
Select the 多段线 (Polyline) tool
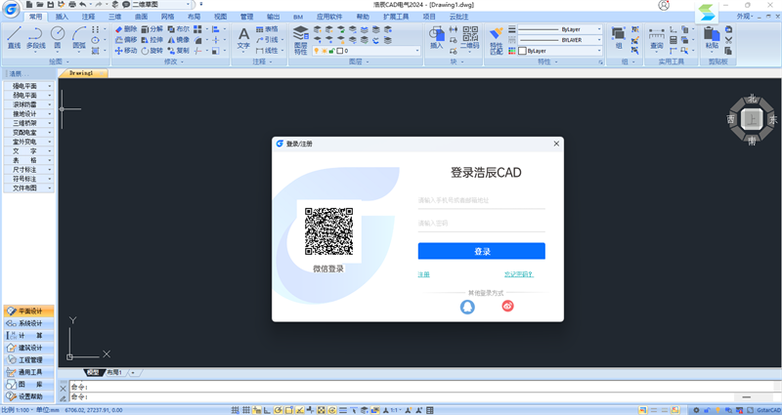pyautogui.click(x=35, y=37)
